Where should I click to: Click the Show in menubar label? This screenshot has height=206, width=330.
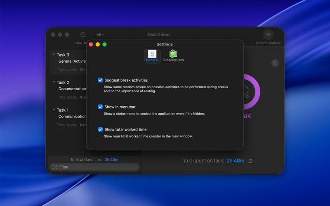(x=120, y=107)
